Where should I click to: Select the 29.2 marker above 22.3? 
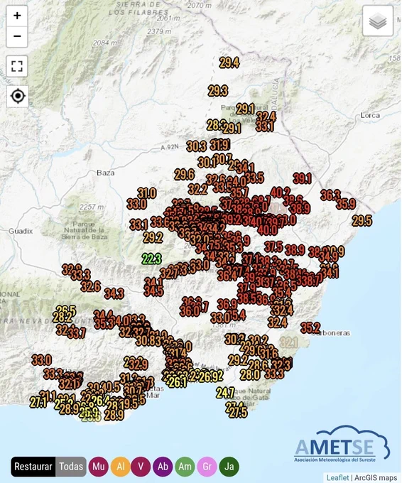[x=153, y=237]
